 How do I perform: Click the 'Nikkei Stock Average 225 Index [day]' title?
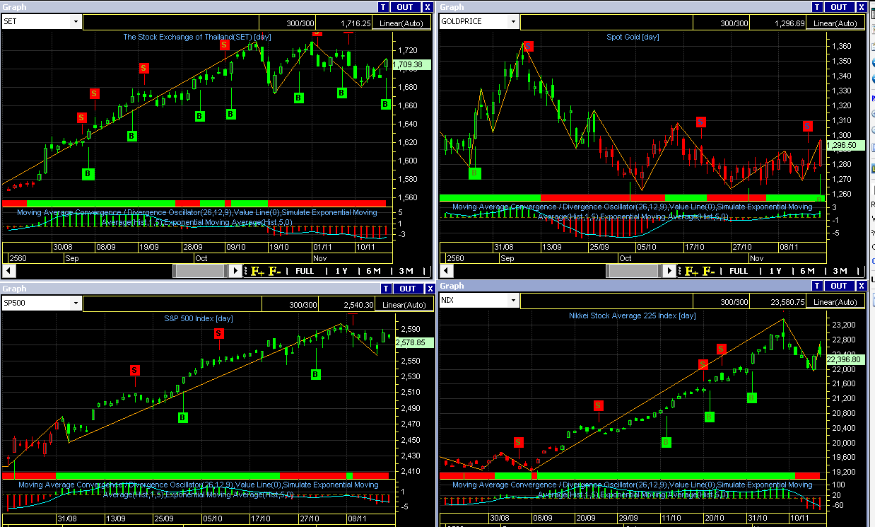pos(632,315)
